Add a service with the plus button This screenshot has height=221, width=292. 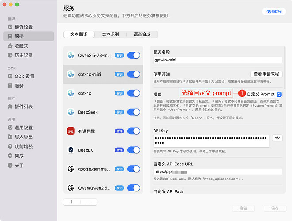[x=72, y=202]
